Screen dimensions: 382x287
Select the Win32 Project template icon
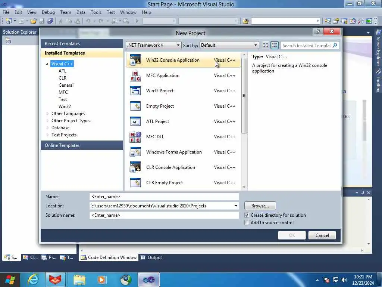[x=135, y=91]
